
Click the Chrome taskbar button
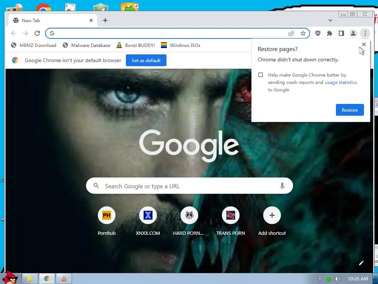(x=47, y=279)
